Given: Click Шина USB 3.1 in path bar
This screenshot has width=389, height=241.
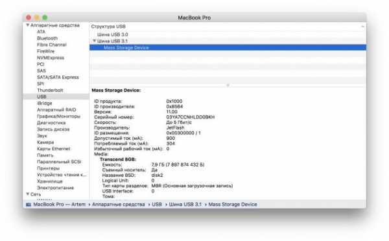Looking at the screenshot, I should (185, 205).
